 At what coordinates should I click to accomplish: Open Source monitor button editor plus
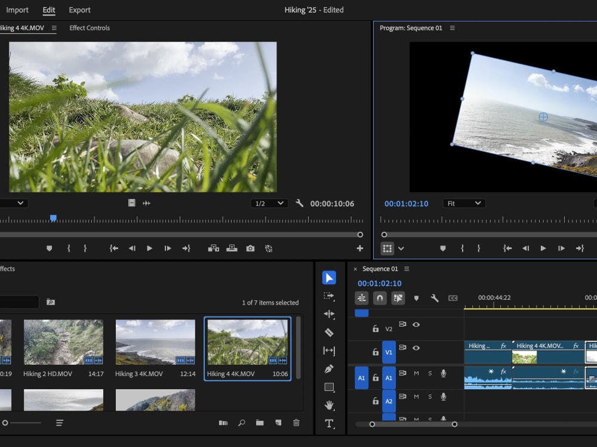(360, 248)
